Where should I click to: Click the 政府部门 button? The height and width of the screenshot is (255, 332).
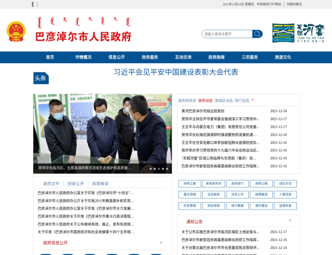click(x=238, y=184)
